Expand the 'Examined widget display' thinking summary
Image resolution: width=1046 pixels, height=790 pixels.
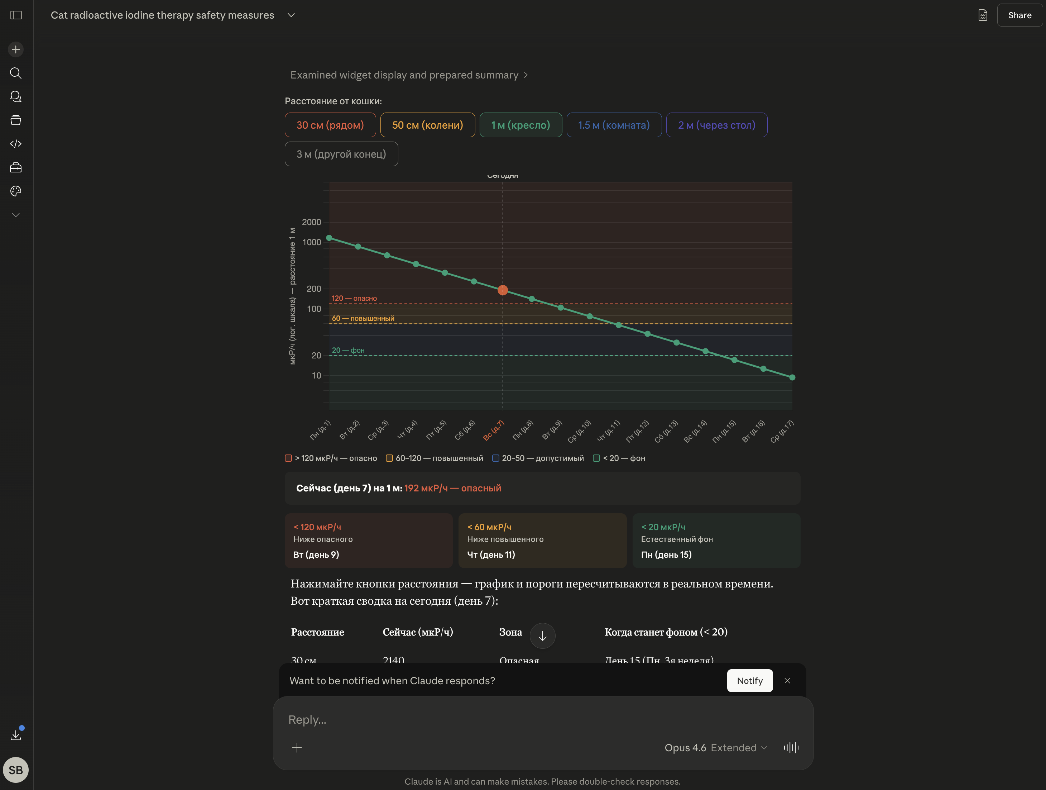(x=409, y=75)
